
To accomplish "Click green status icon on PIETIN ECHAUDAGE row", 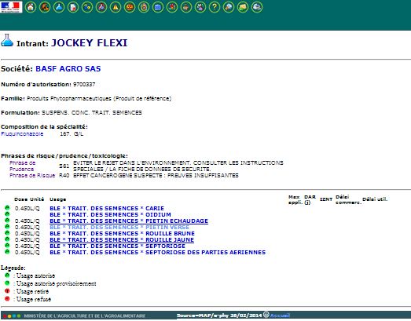I will (x=7, y=221).
